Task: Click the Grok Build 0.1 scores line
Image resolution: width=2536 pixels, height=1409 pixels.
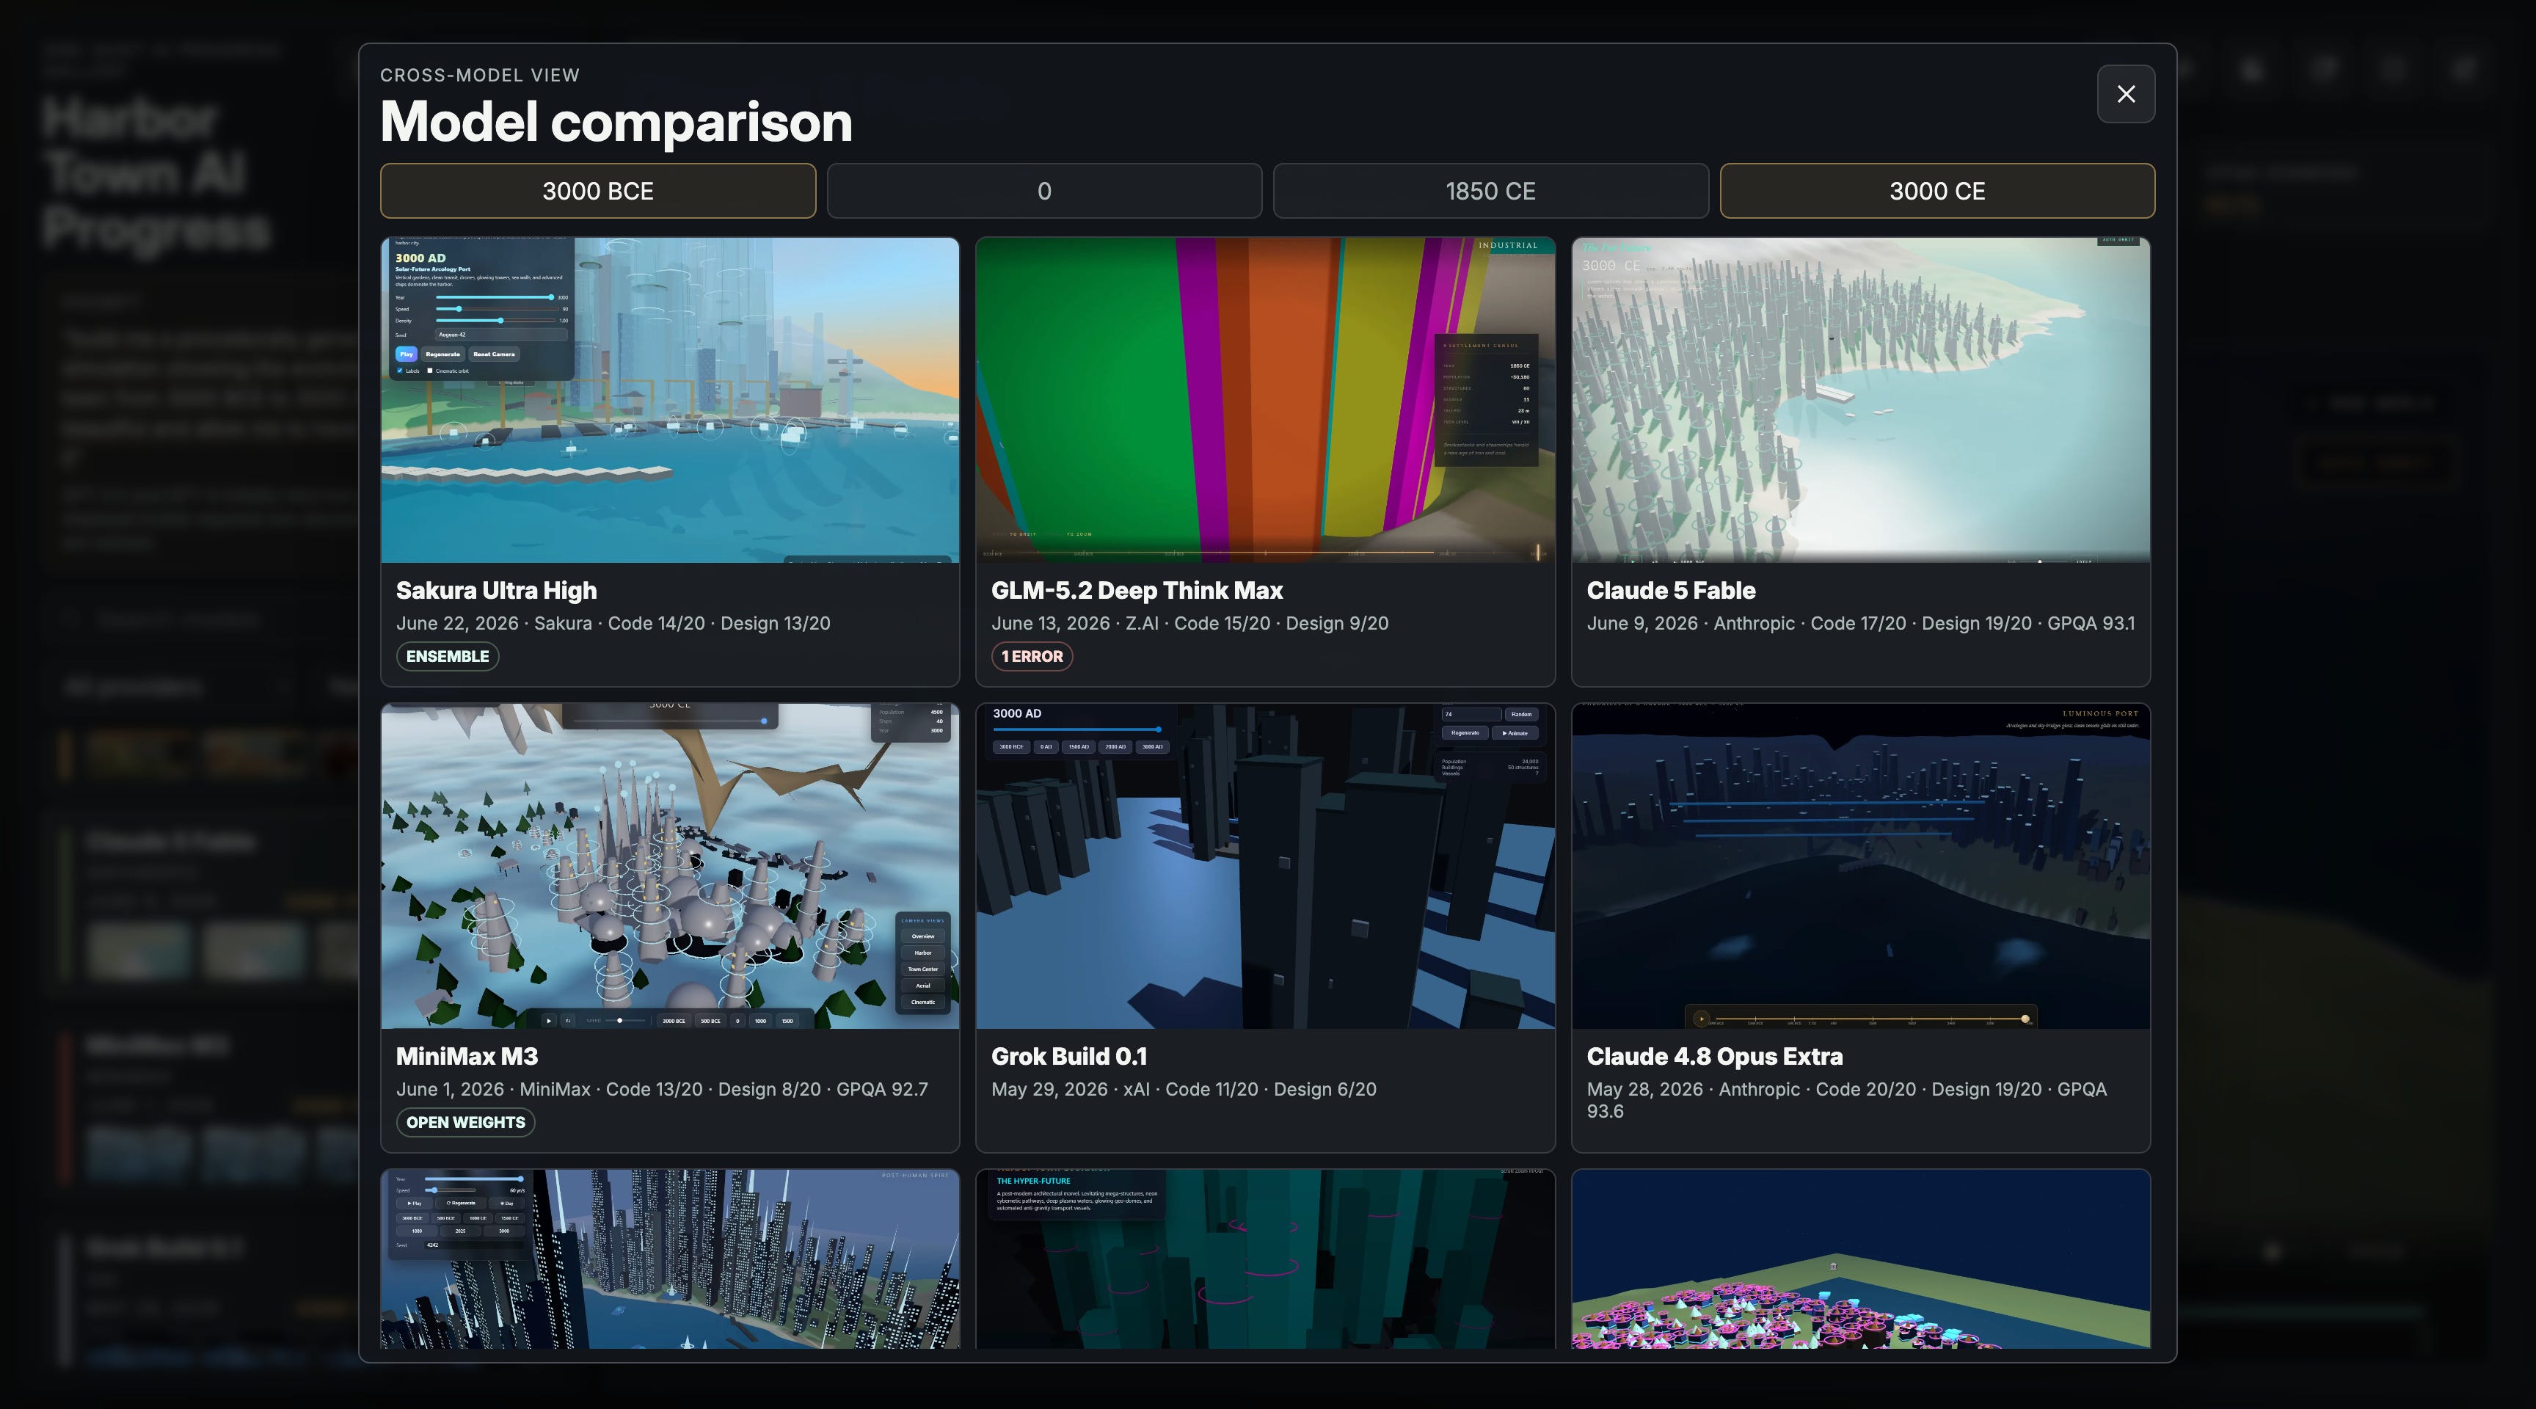Action: 1184,1089
